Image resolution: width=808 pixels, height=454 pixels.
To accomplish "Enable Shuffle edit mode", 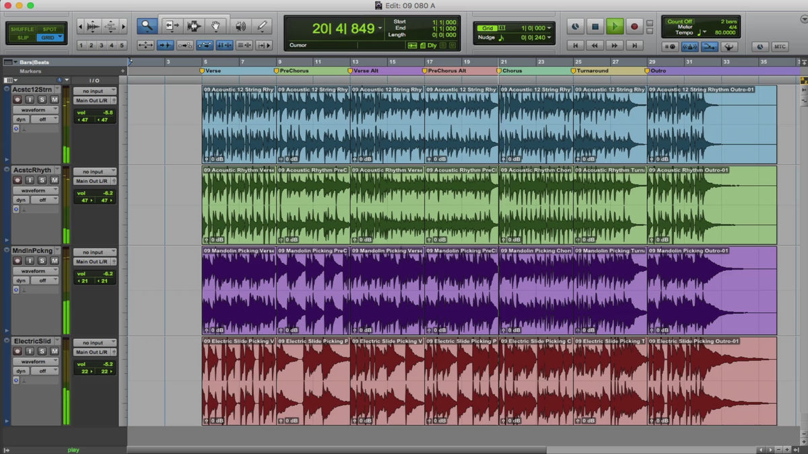I will click(x=22, y=29).
